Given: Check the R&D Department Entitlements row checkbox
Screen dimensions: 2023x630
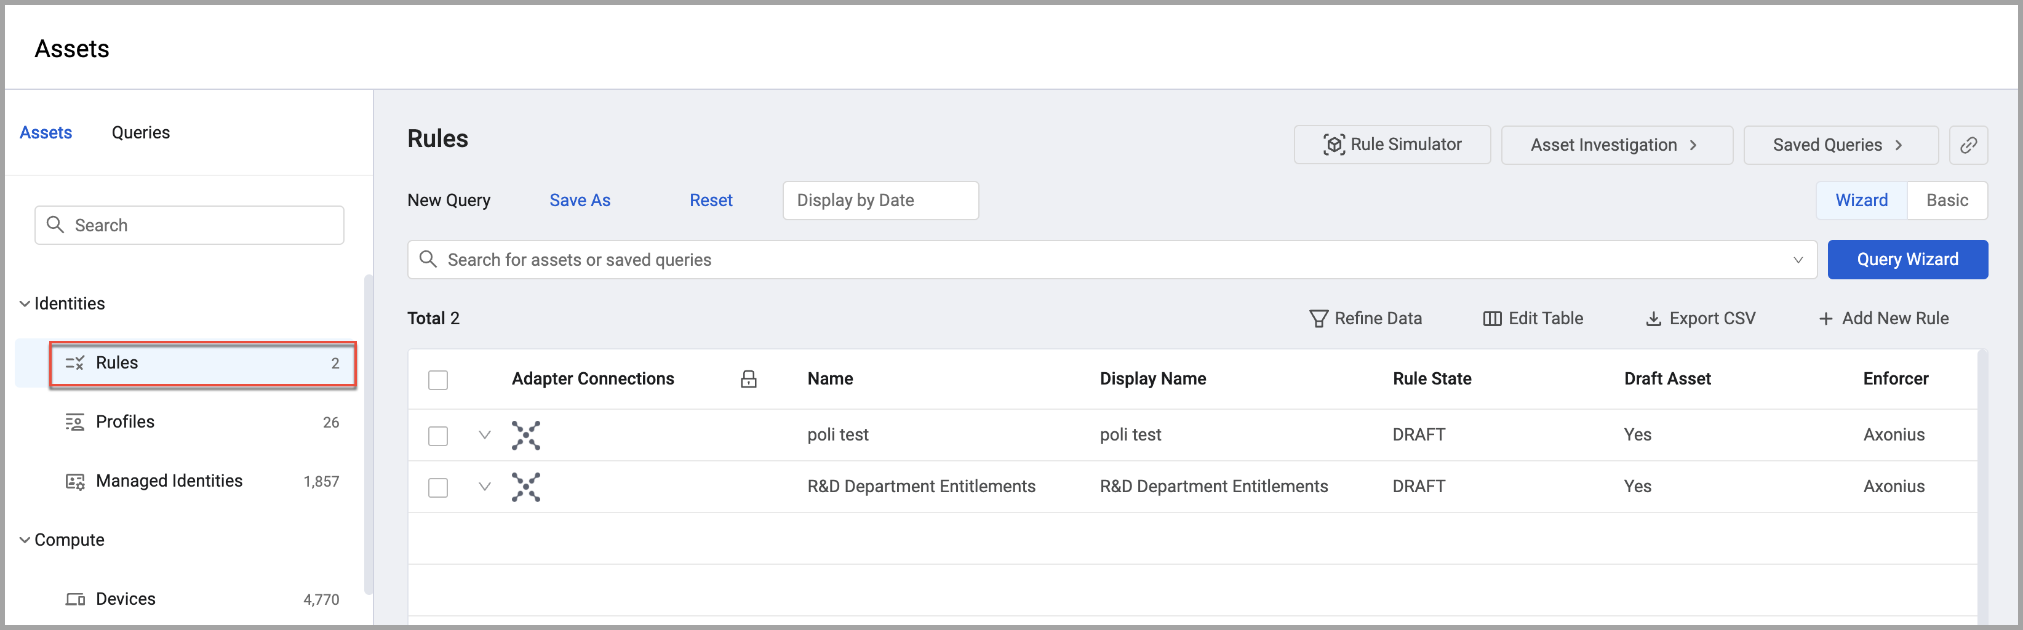Looking at the screenshot, I should click(x=438, y=487).
